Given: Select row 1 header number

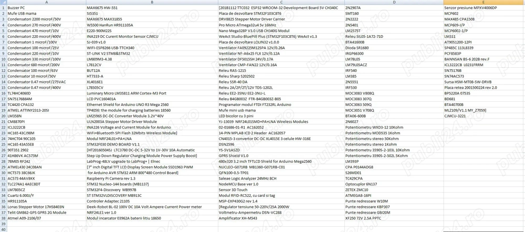Looking at the screenshot, I should 3,8.
